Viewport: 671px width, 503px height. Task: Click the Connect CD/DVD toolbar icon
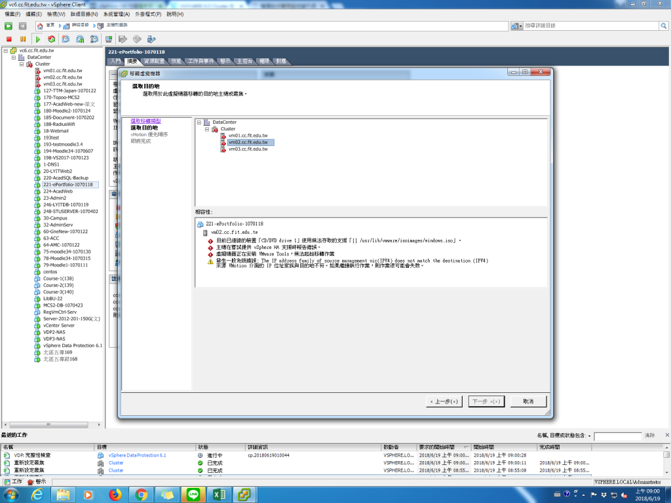click(x=137, y=39)
